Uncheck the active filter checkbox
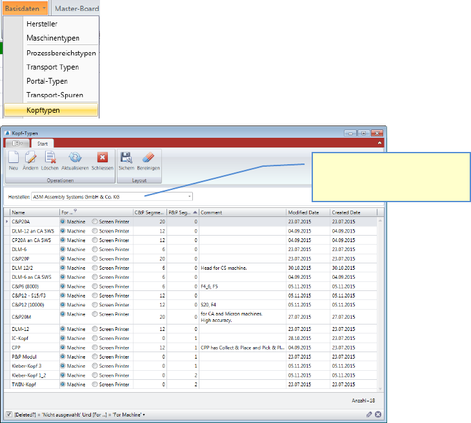This screenshot has height=423, width=471. tap(9, 415)
